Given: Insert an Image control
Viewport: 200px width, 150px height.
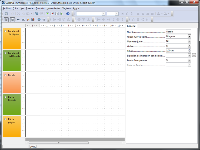Looking at the screenshot, I should pos(28,19).
